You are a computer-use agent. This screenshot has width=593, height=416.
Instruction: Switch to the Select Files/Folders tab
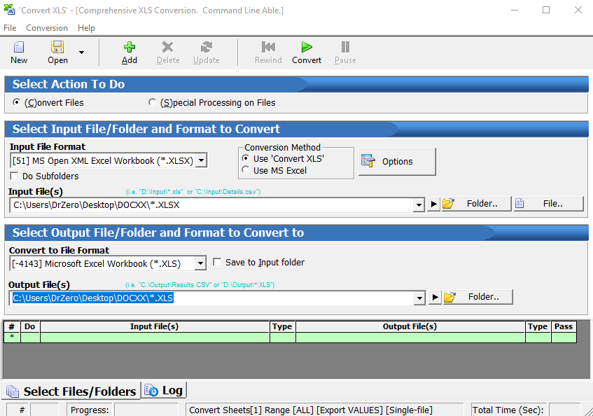click(71, 391)
